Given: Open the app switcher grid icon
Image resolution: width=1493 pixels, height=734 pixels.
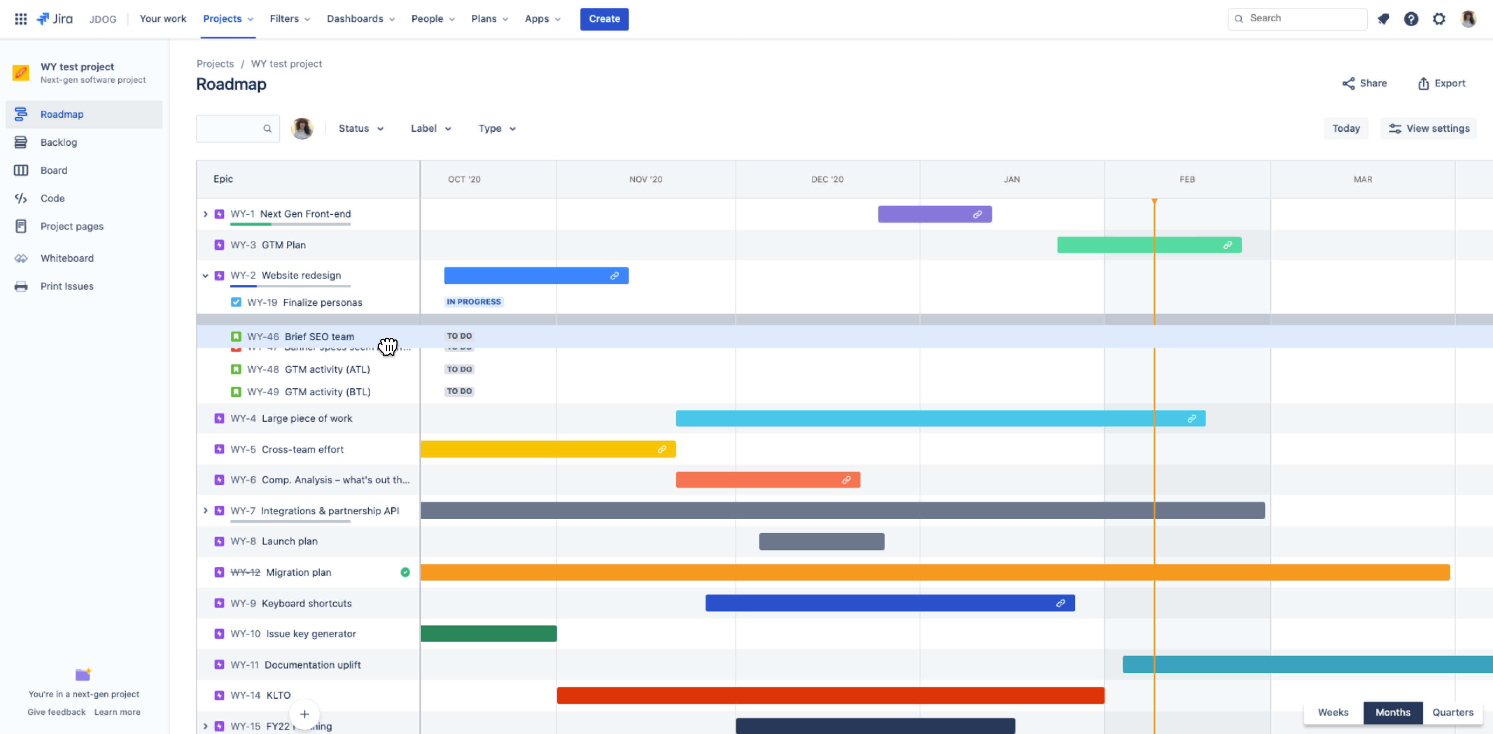Looking at the screenshot, I should [x=21, y=18].
